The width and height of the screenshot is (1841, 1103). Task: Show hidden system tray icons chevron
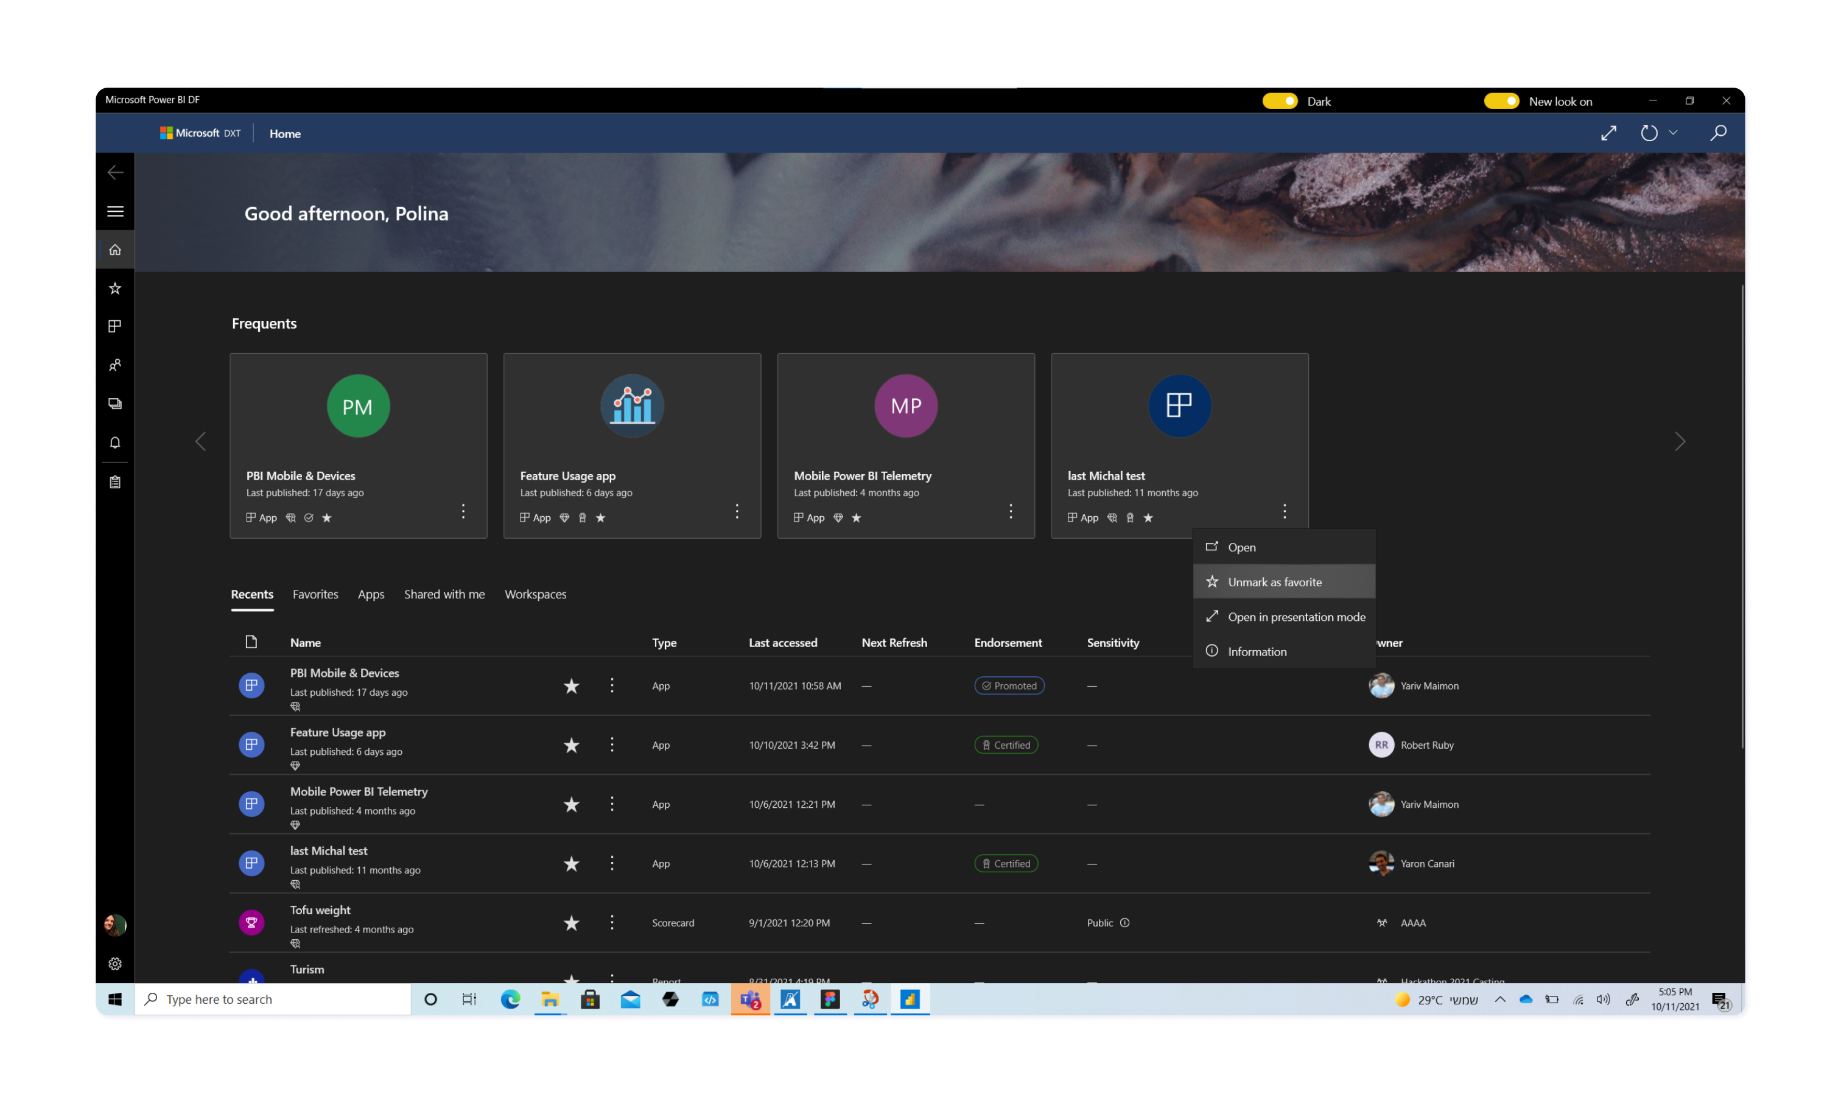[1500, 1000]
